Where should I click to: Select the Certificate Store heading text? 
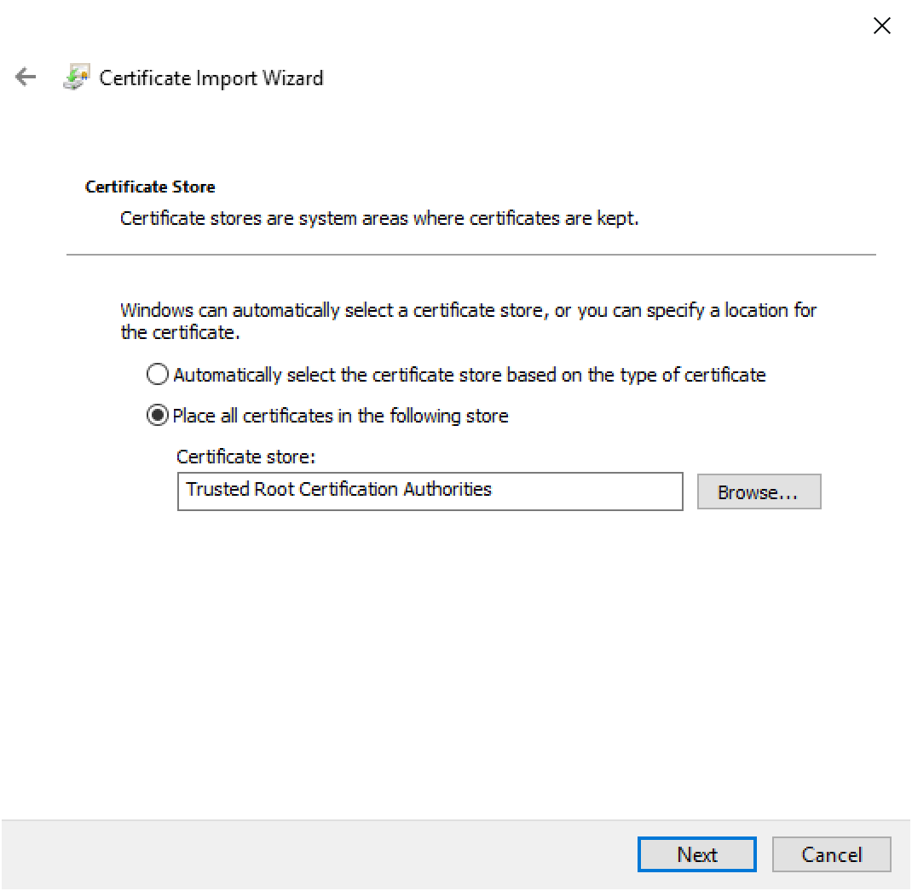[150, 187]
